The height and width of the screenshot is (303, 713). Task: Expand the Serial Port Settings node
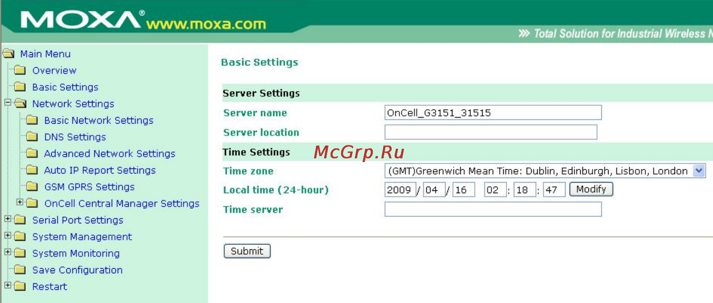click(x=7, y=219)
